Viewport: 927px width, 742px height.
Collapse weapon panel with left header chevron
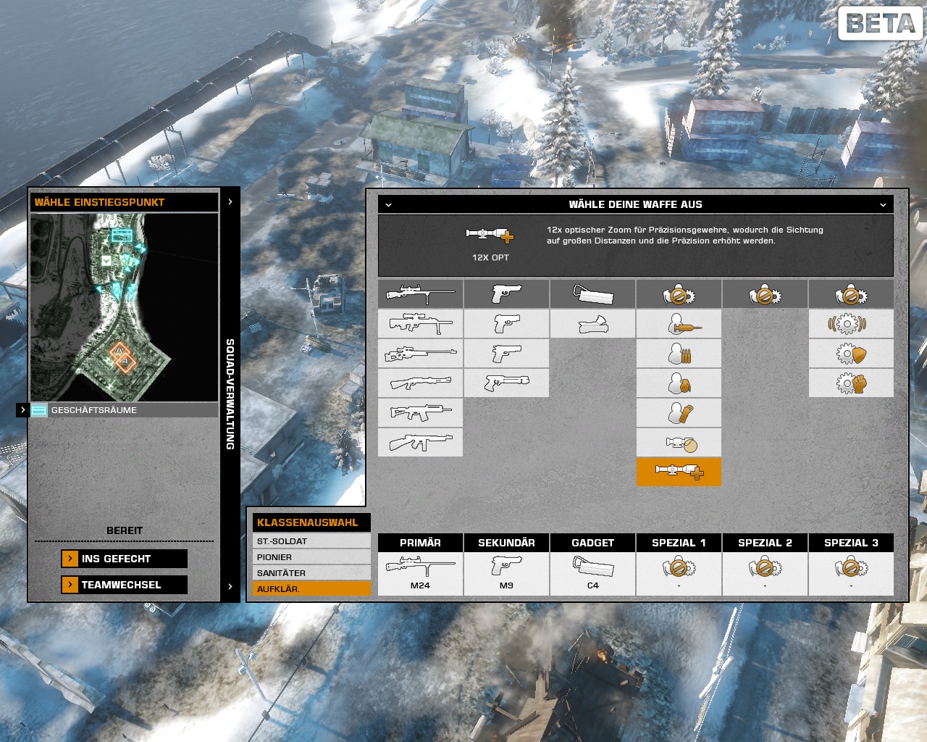pos(388,205)
